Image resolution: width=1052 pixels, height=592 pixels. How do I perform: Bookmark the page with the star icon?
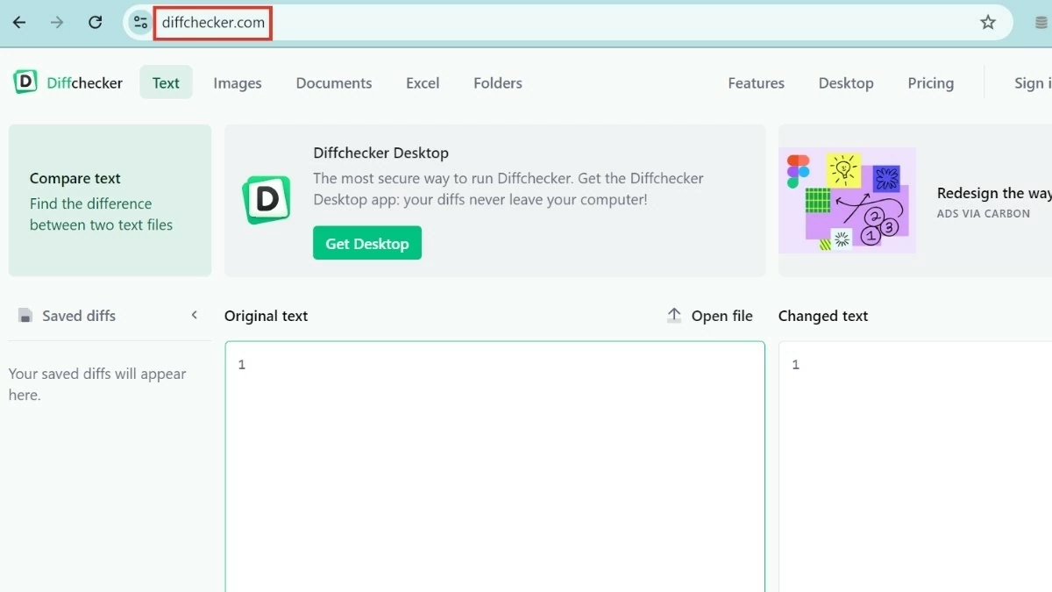[988, 22]
